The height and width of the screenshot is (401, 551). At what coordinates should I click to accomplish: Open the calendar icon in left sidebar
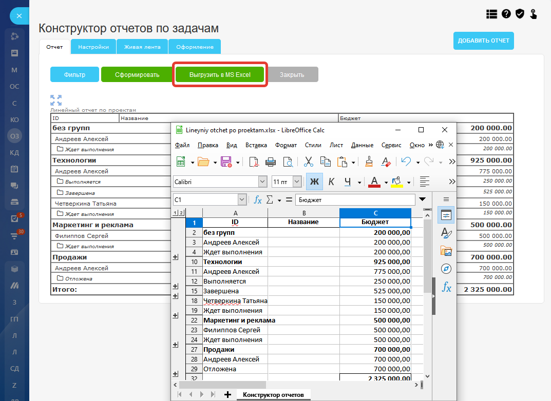point(14,169)
